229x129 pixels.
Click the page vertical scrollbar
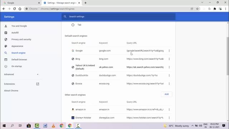click(x=228, y=56)
